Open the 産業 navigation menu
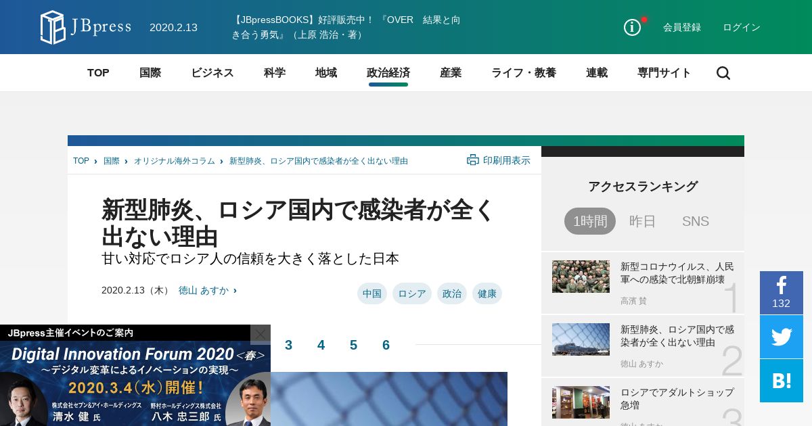 pos(451,73)
